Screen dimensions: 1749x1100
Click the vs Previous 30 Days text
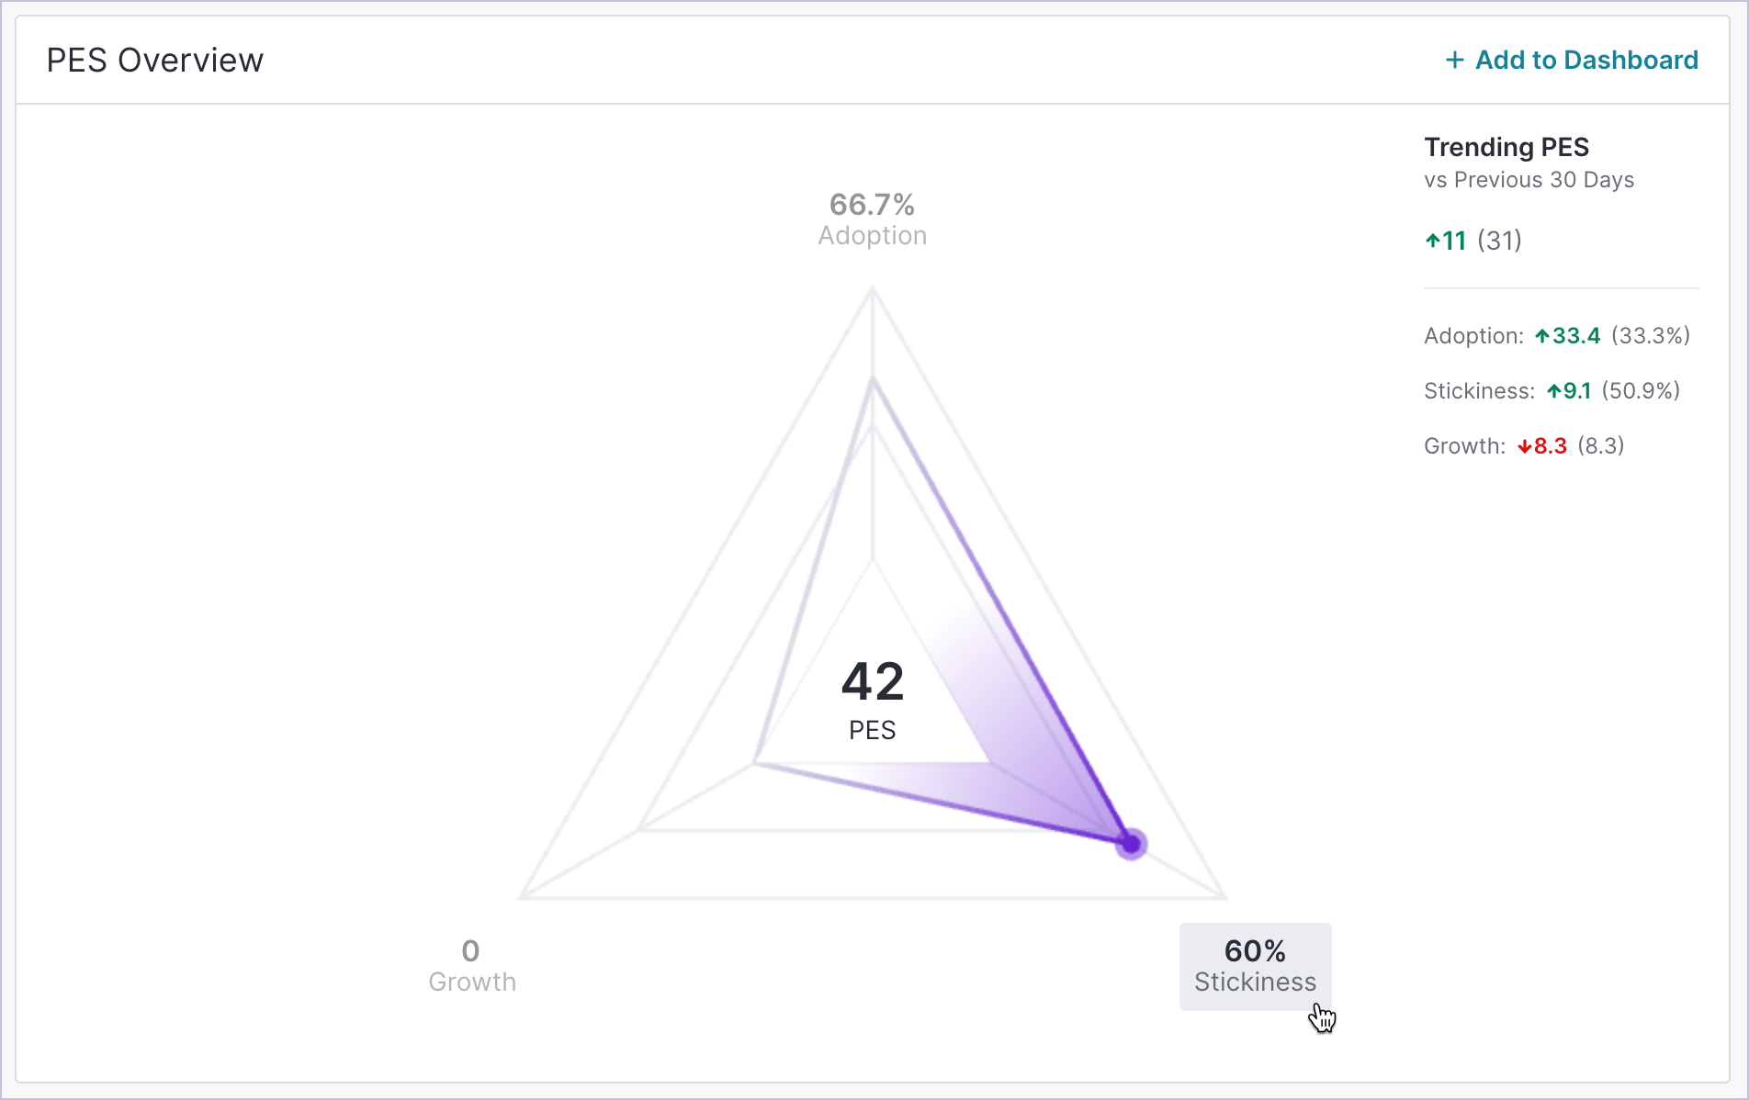tap(1529, 180)
